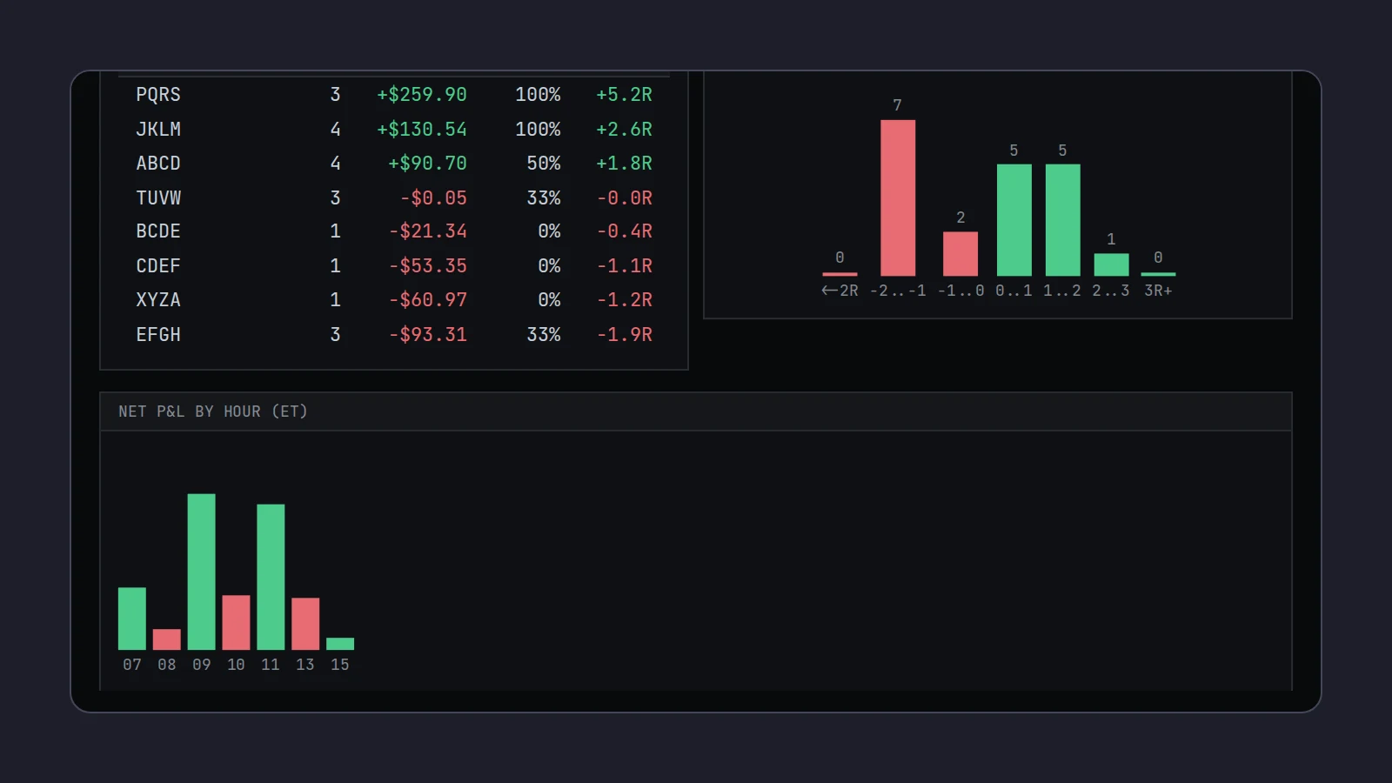The height and width of the screenshot is (783, 1392).
Task: Click the +2.6R value
Action: [x=624, y=129]
